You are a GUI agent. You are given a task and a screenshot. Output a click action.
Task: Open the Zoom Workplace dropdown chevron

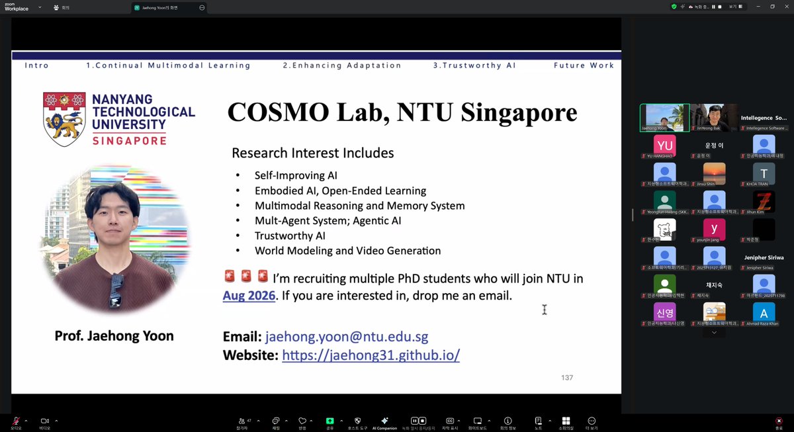pyautogui.click(x=40, y=7)
